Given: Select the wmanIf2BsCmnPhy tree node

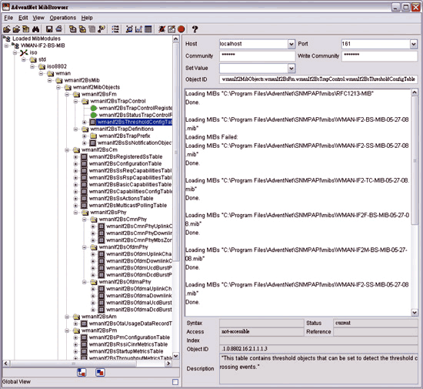Looking at the screenshot, I should 123,219.
